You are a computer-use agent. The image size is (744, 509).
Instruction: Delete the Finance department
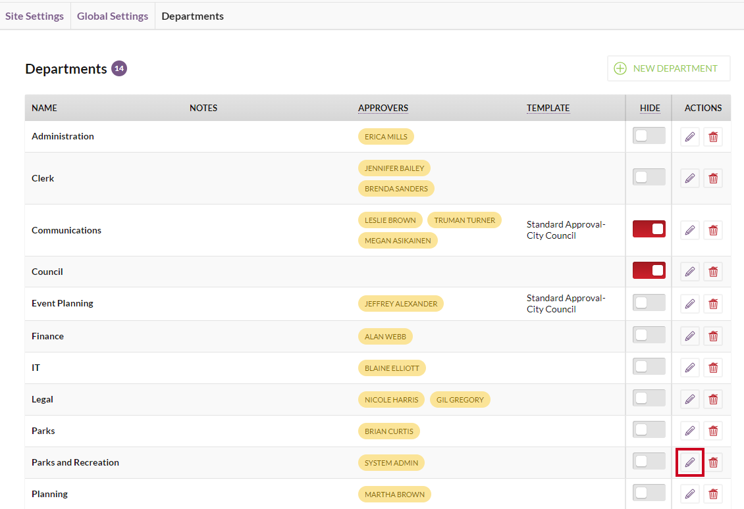pos(713,336)
